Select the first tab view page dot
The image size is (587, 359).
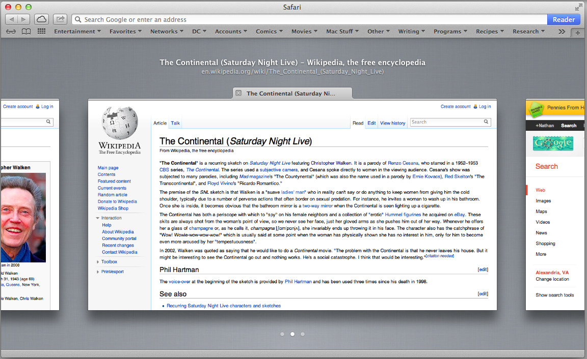point(282,334)
